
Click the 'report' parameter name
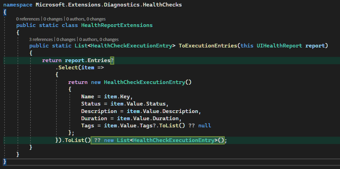pos(315,46)
